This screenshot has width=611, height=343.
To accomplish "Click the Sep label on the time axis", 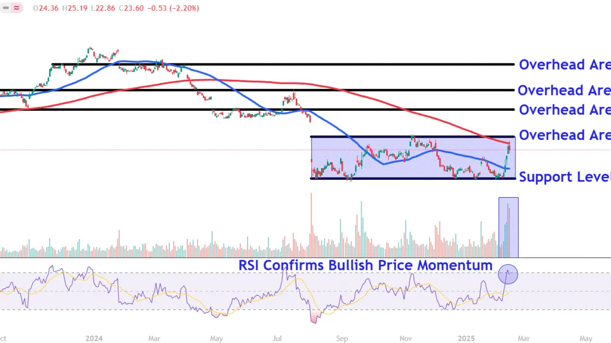I will click(342, 338).
